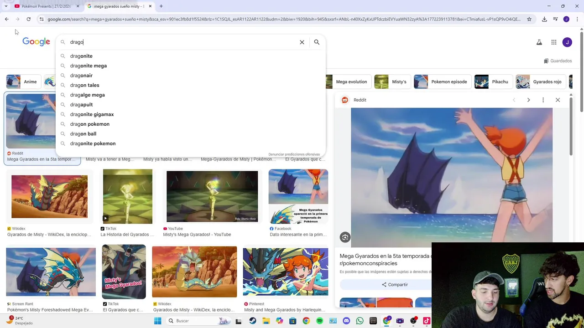Open Pinterest Misty and Mega Gyarados image

coord(286,272)
